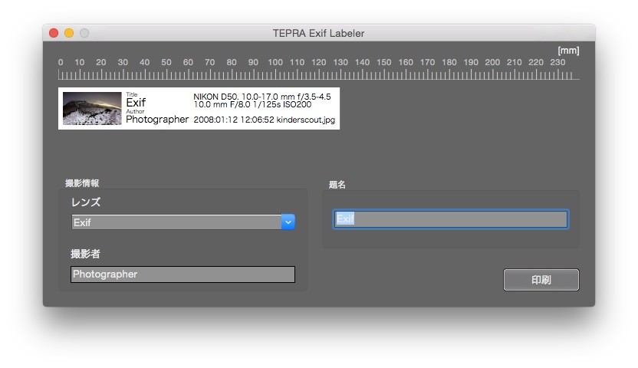Viewport: 638px width, 368px height.
Task: Click the 撮影者 Photographer input field
Action: coord(183,274)
